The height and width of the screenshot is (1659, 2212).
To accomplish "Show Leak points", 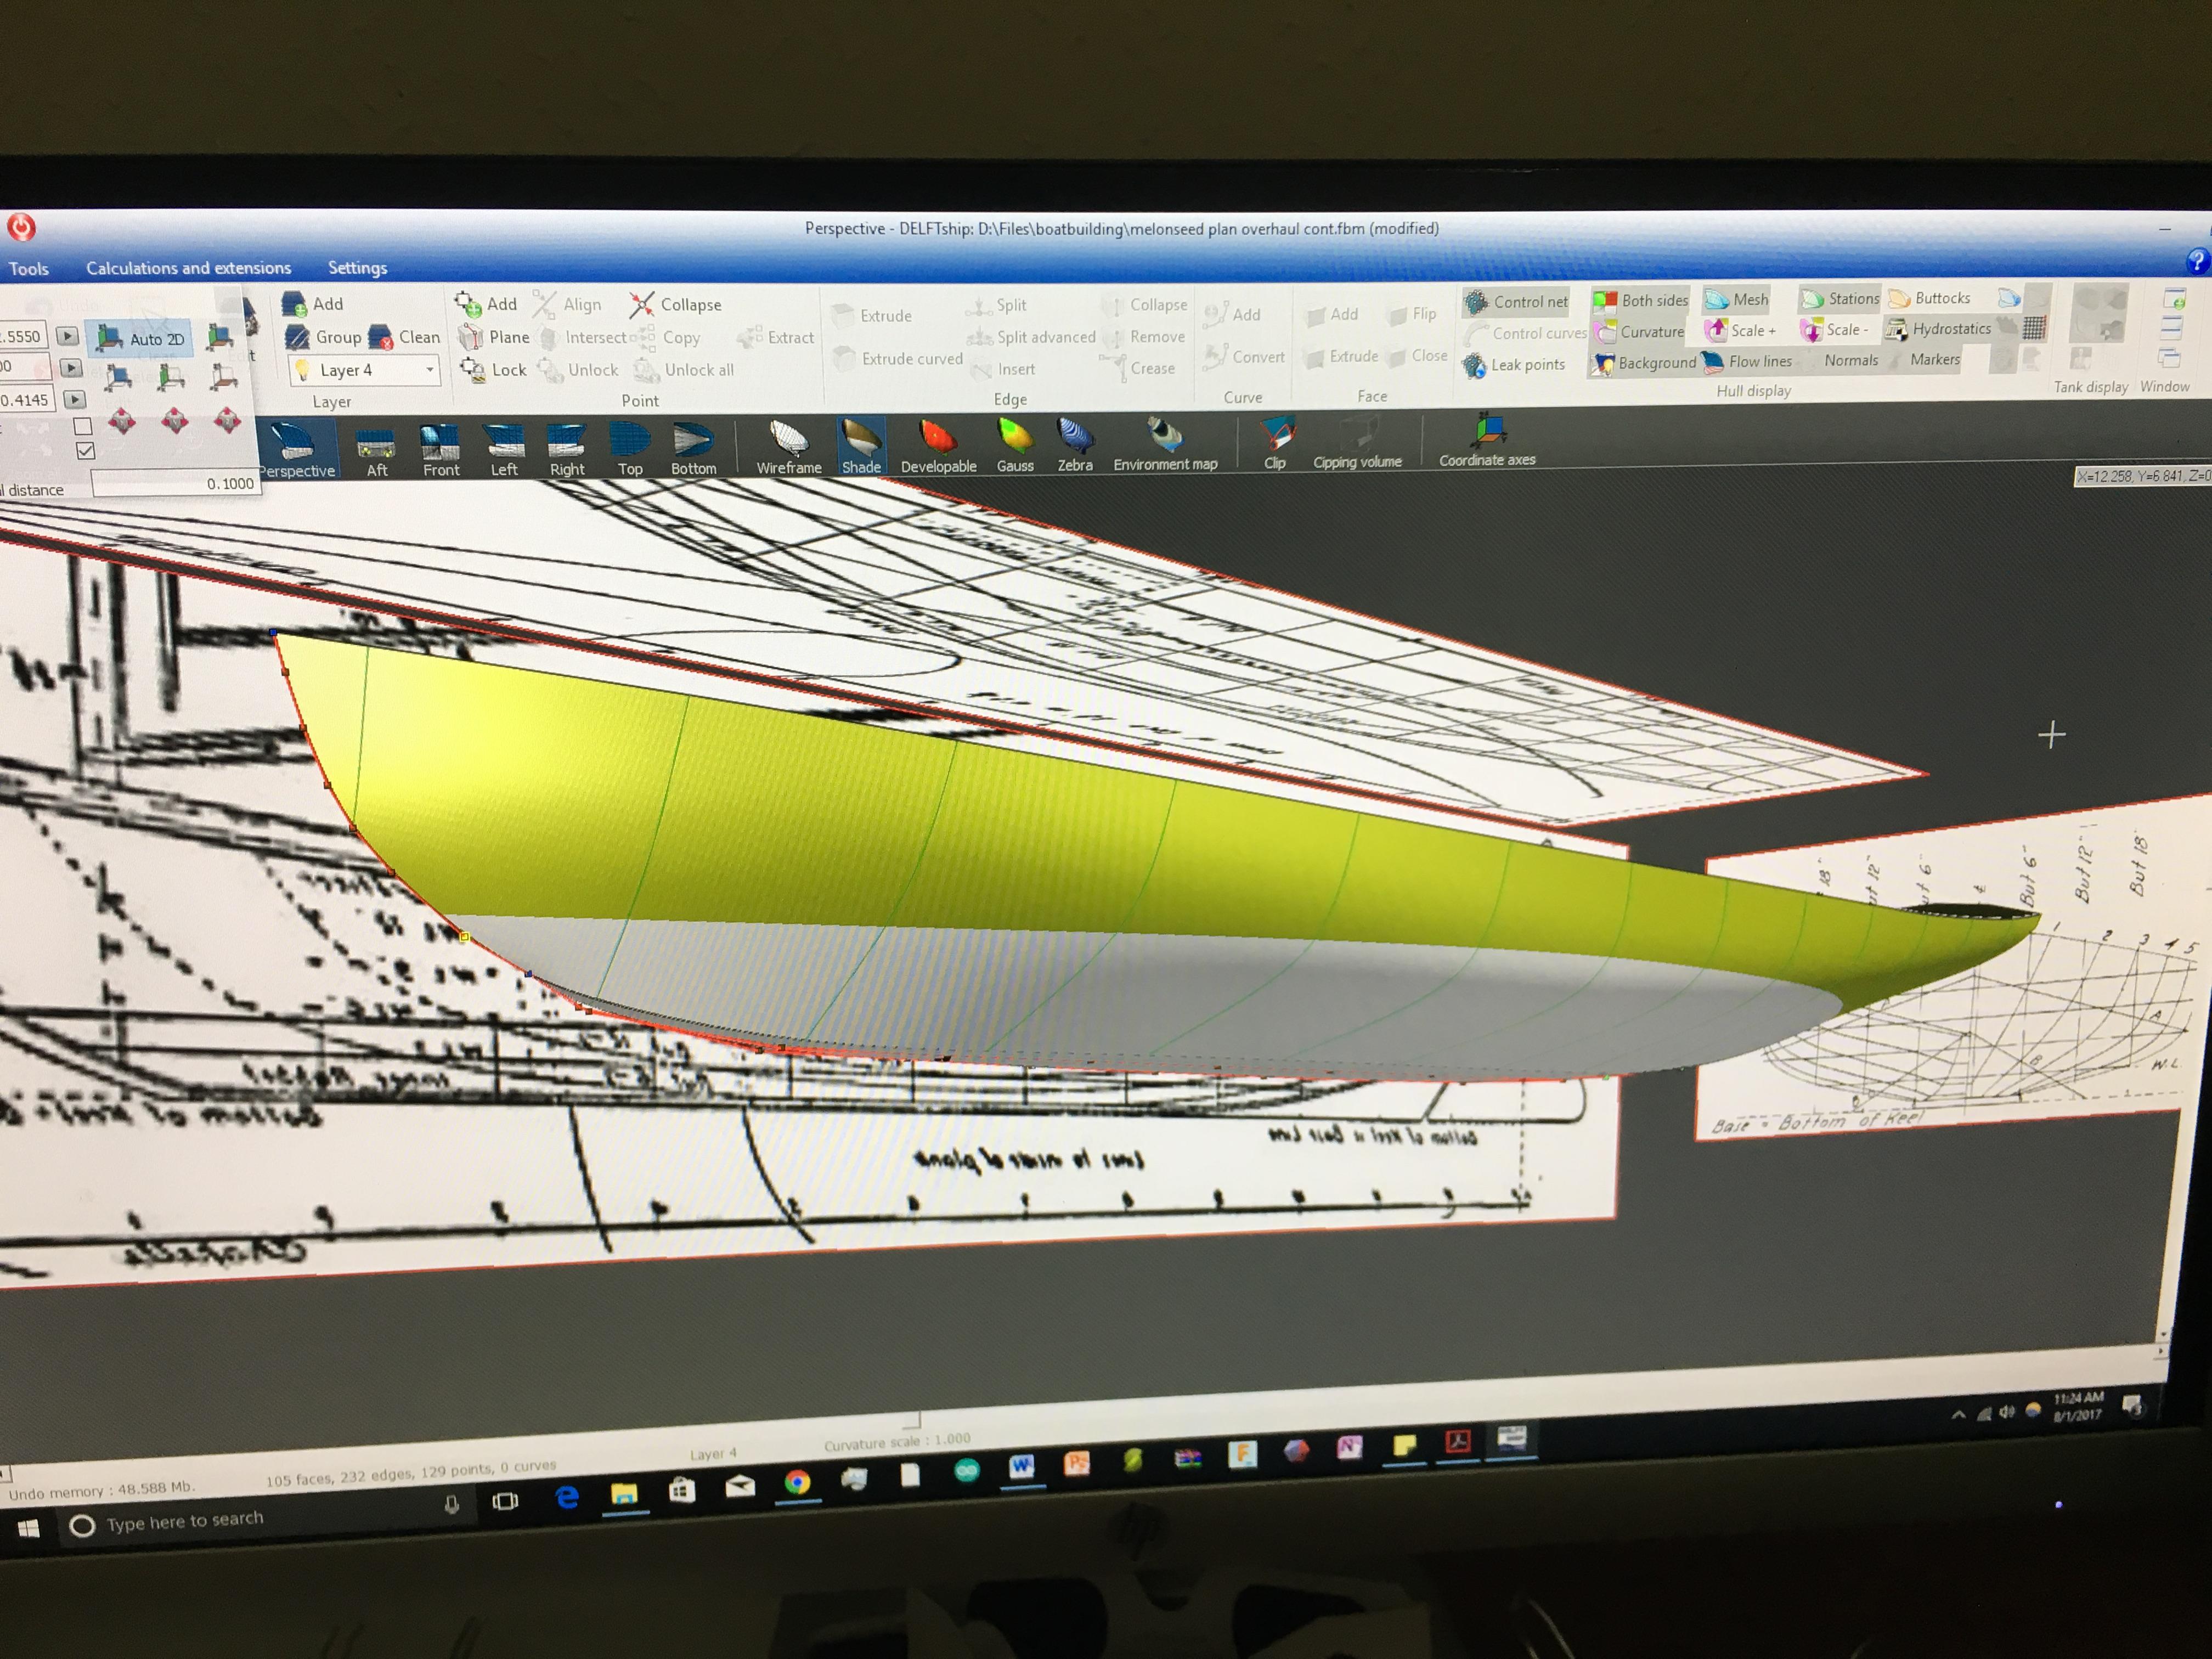I will tap(1515, 365).
